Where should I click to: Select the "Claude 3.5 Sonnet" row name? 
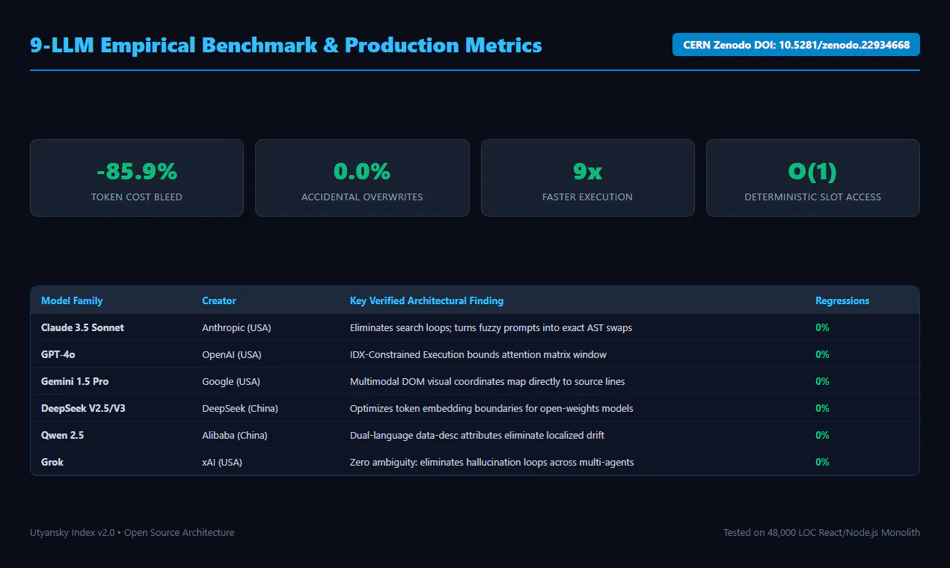(82, 327)
